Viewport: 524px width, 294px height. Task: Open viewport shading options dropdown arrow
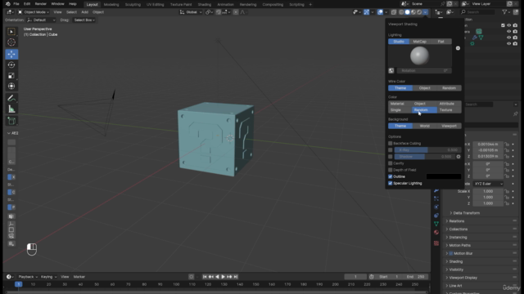(x=425, y=12)
